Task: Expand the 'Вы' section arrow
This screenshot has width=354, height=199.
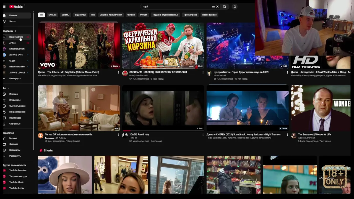Action: [x=8, y=88]
